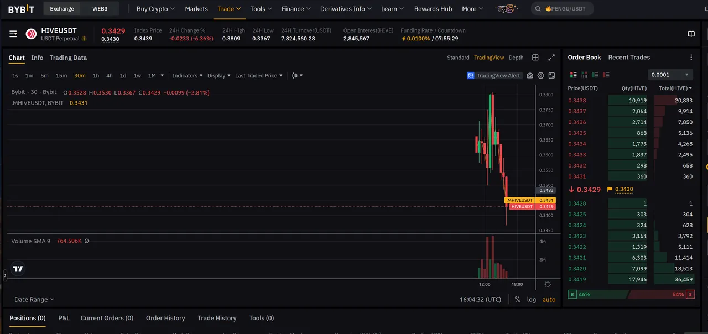Switch to the Info tab
This screenshot has width=708, height=334.
(x=37, y=58)
